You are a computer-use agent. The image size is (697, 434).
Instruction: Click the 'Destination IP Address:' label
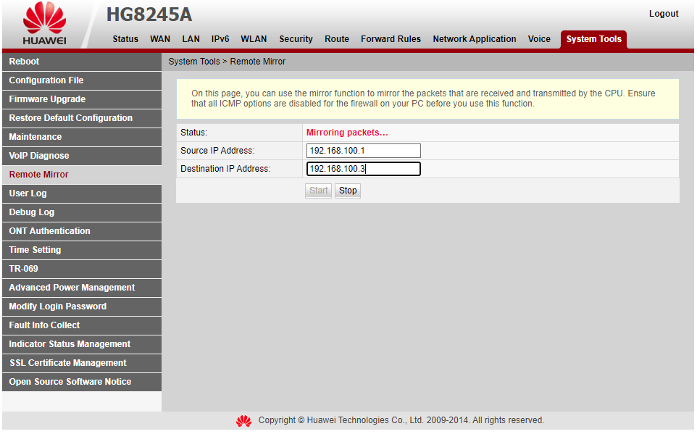pos(225,169)
